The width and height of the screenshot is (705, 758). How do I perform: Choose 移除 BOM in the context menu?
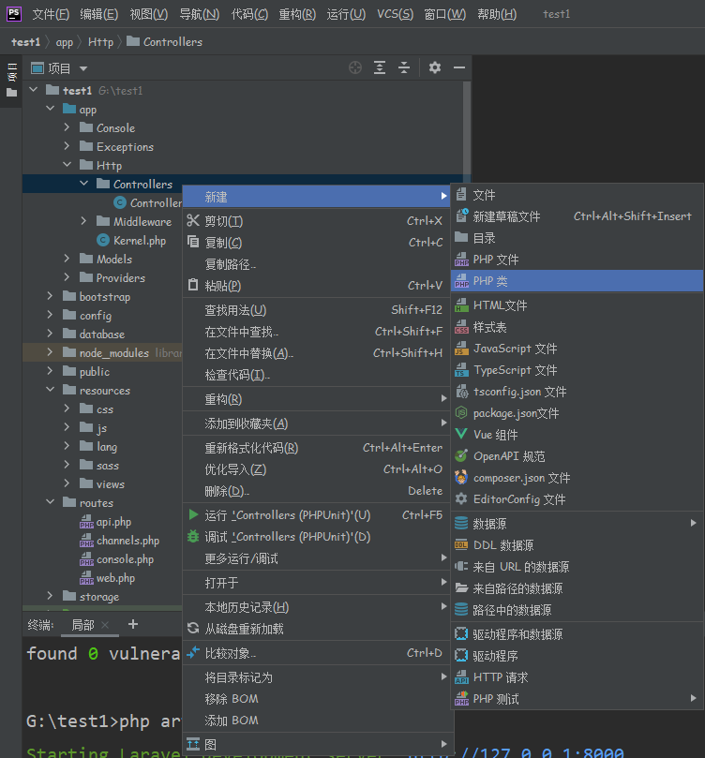click(317, 699)
